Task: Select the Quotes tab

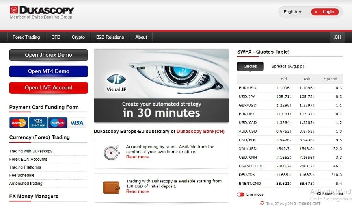Action: [x=250, y=66]
